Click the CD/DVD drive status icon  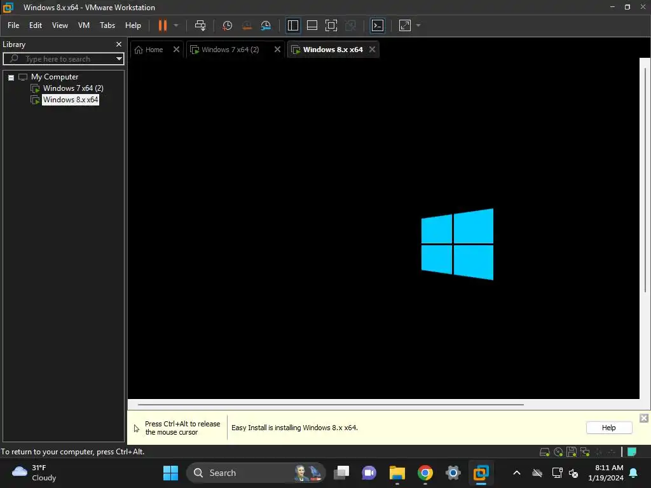pyautogui.click(x=558, y=452)
